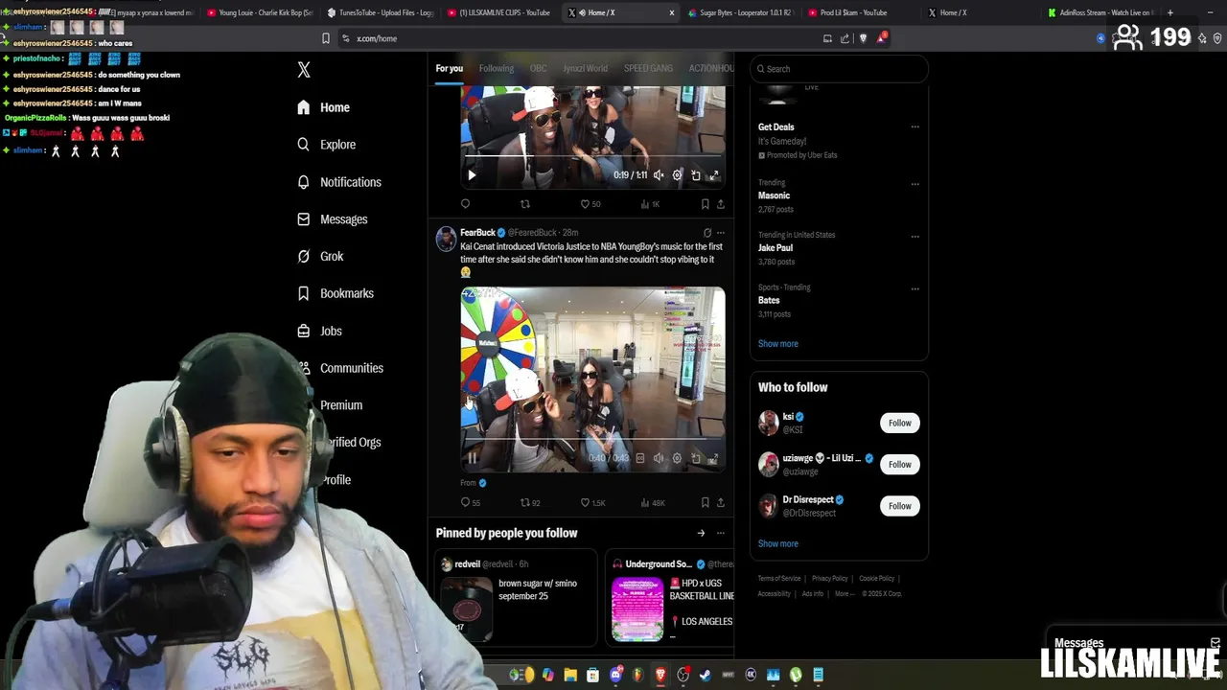
Task: Open File Explorer from the taskbar
Action: tap(570, 675)
